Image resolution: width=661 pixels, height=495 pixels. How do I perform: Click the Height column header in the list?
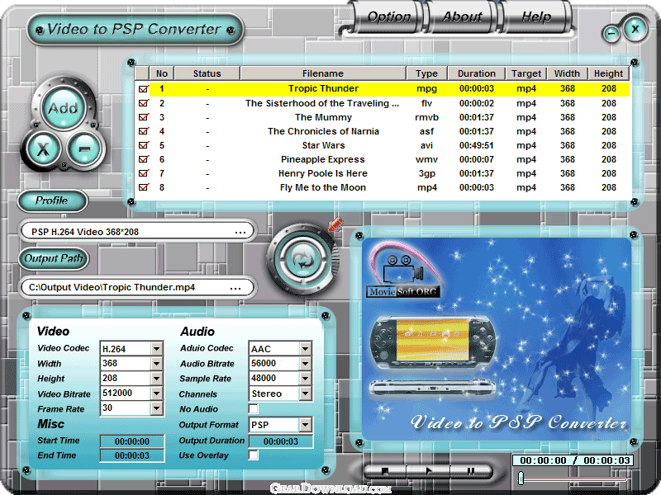(x=608, y=73)
